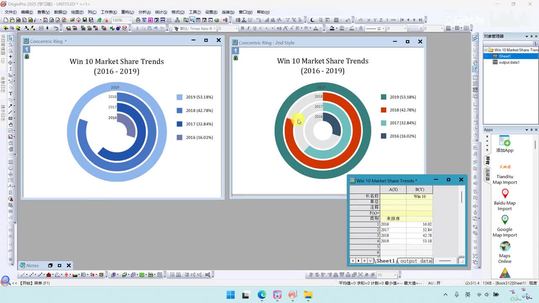
Task: Switch to the Sheet1 worksheet tab
Action: pyautogui.click(x=385, y=261)
